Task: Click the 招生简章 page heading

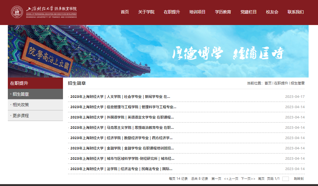Action: (x=77, y=83)
